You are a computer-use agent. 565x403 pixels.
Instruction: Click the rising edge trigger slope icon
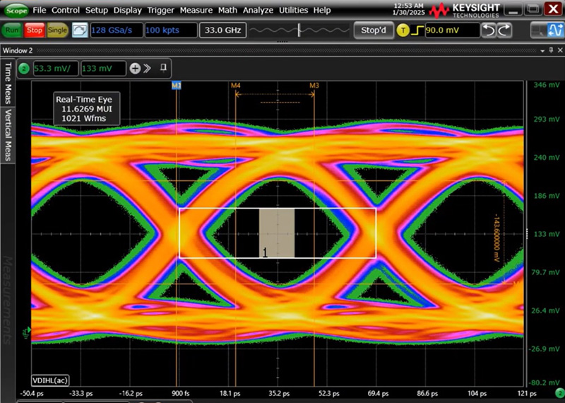point(417,30)
